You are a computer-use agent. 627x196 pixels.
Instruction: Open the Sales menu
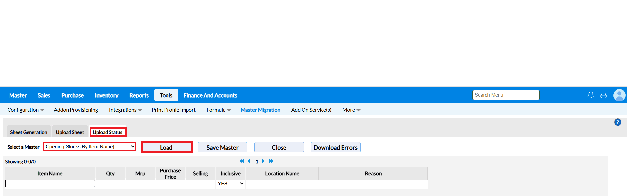(44, 95)
